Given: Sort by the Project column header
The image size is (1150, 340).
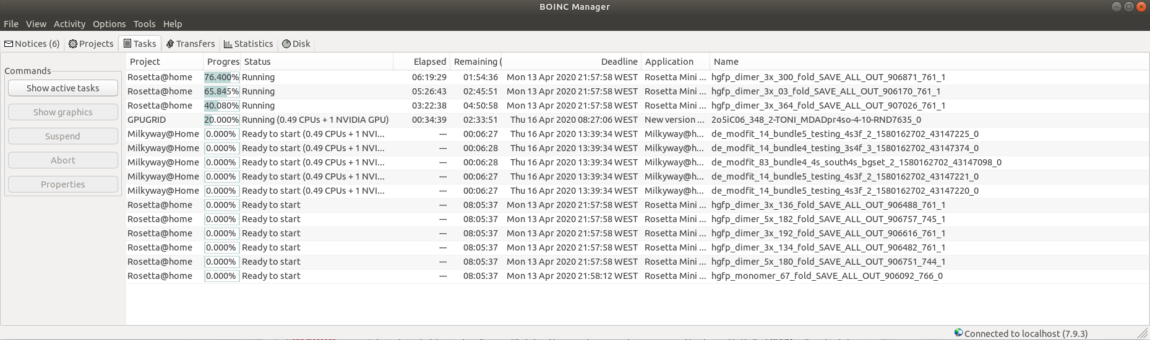Looking at the screenshot, I should coord(145,62).
